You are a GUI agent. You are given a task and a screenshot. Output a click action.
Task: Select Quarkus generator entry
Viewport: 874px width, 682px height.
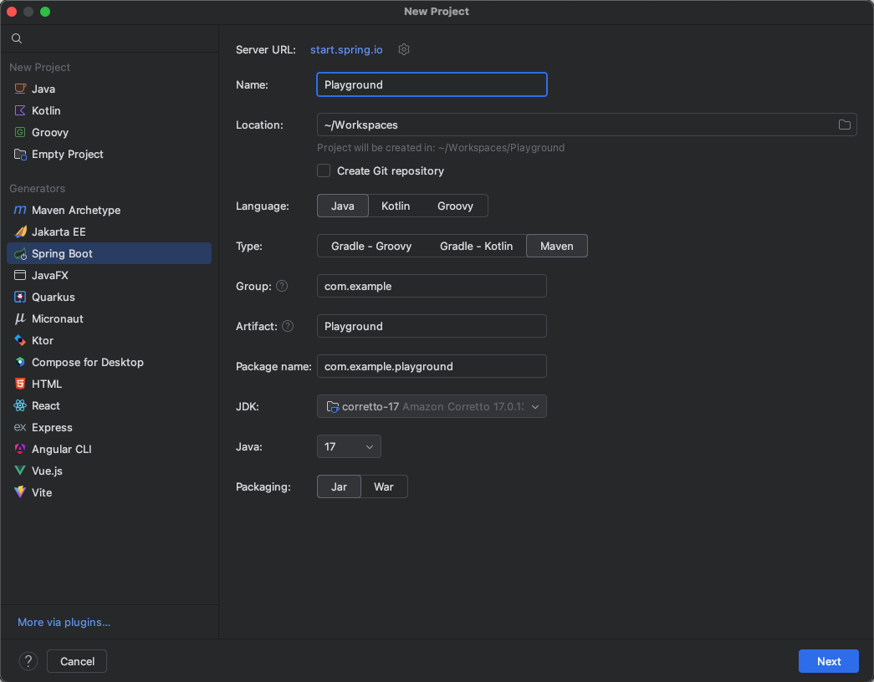pos(110,297)
